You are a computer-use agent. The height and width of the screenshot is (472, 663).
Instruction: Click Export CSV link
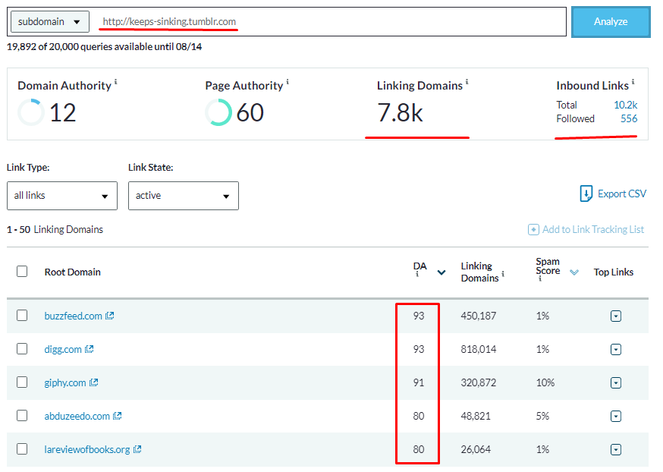pyautogui.click(x=621, y=194)
